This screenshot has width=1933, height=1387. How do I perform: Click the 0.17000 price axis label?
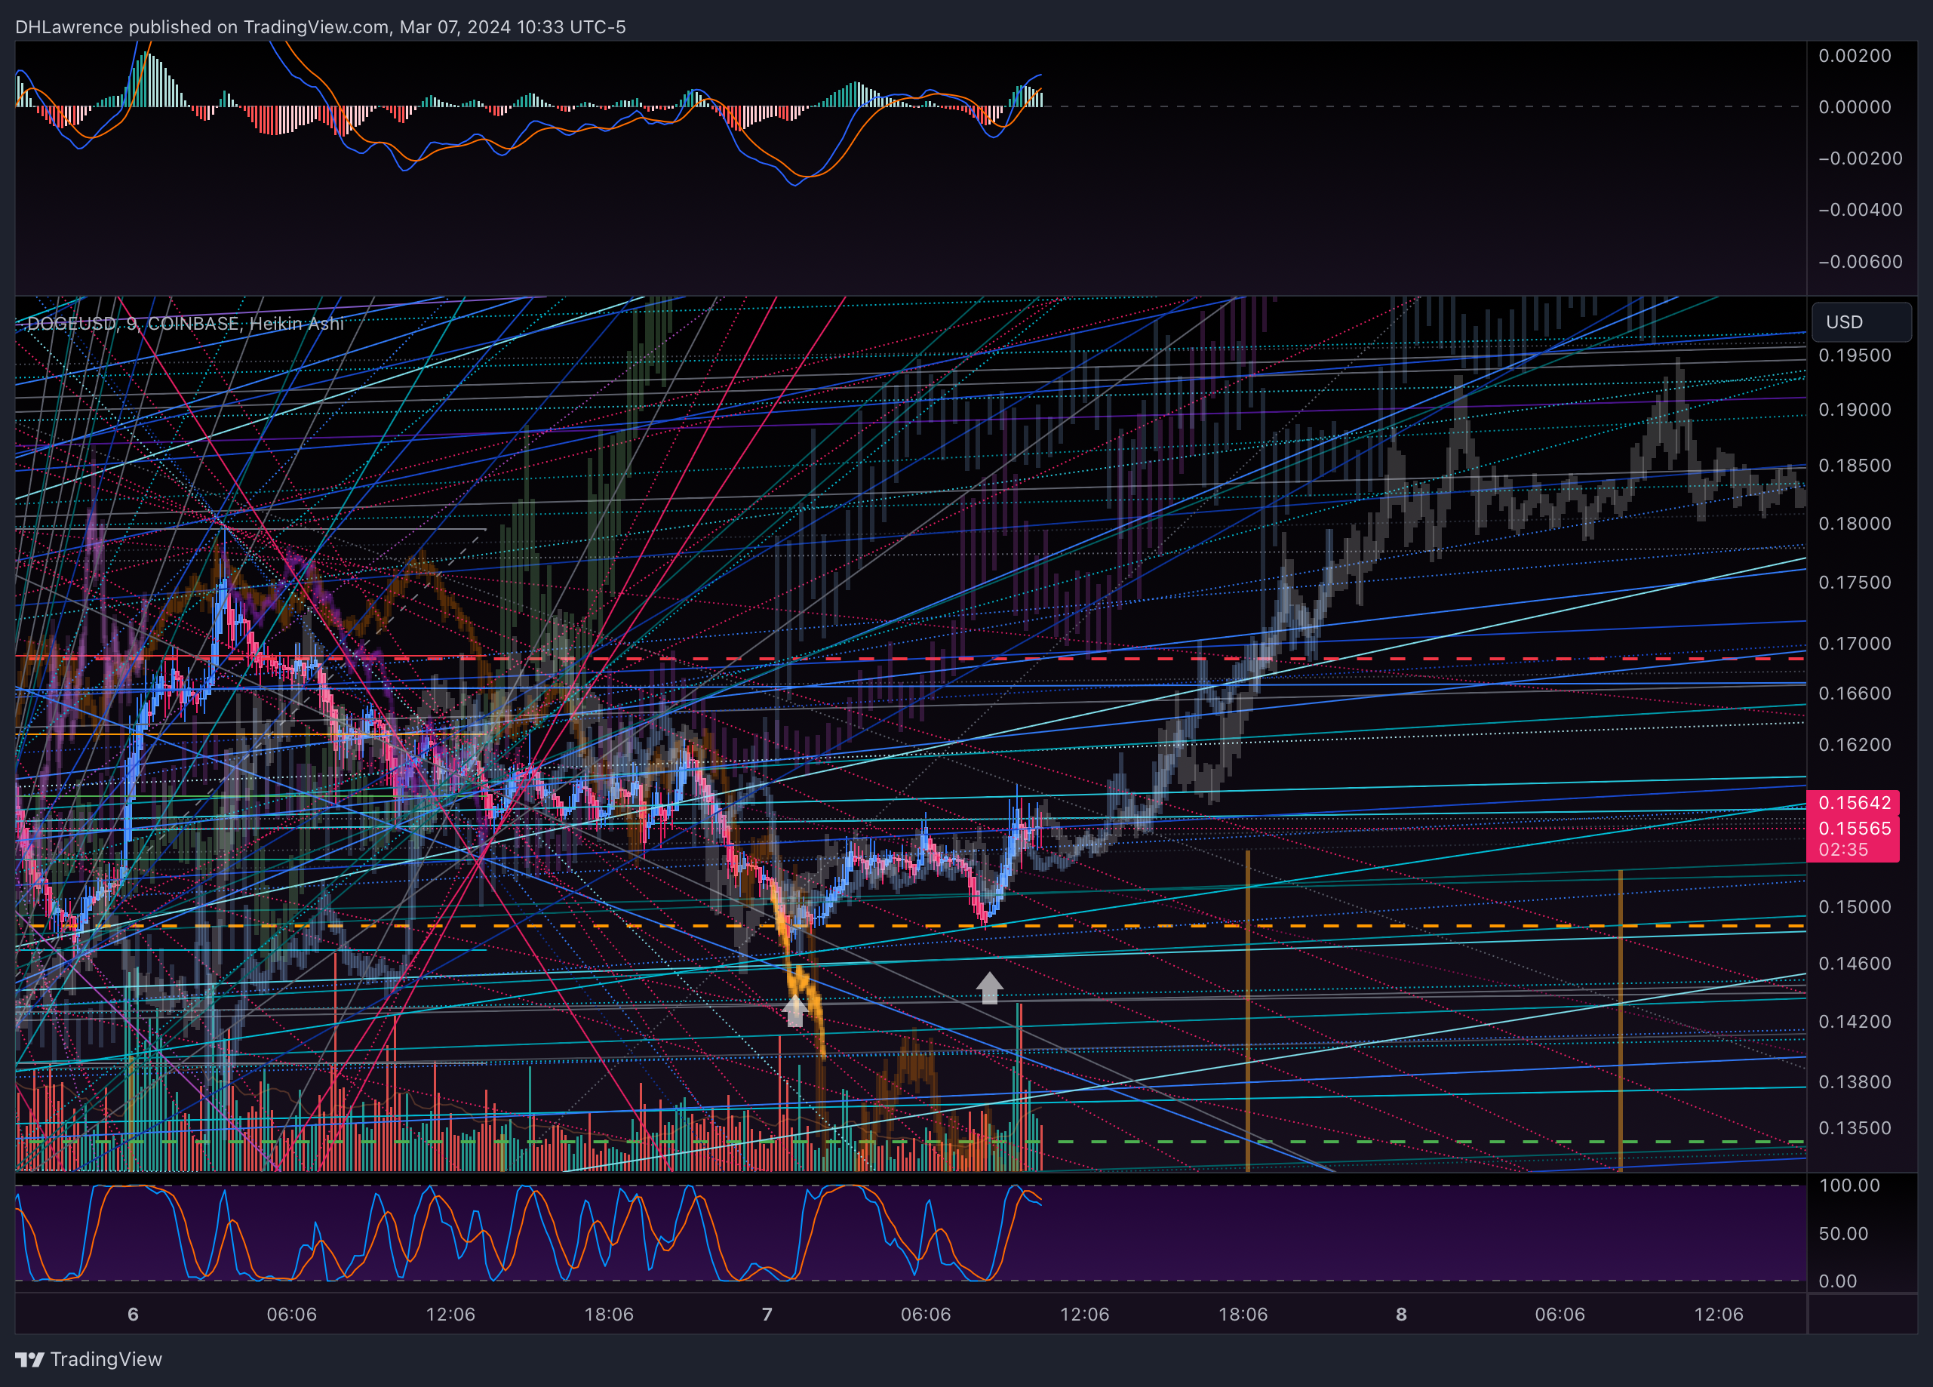click(x=1855, y=644)
